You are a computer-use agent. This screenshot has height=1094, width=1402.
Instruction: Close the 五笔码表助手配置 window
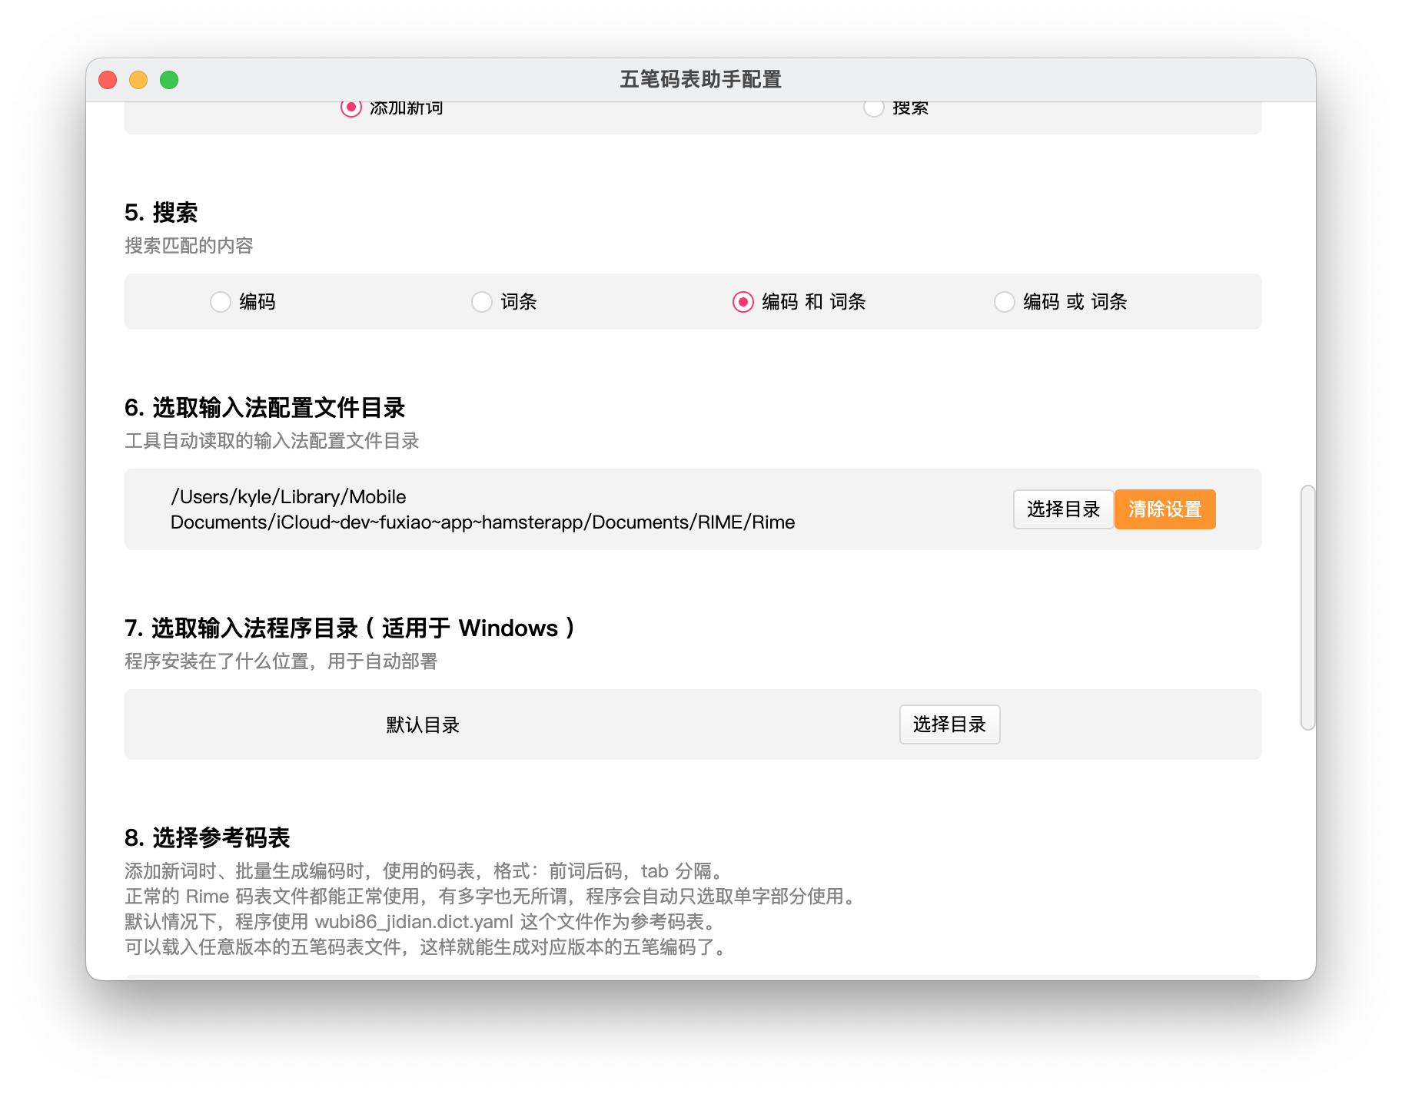pyautogui.click(x=108, y=80)
